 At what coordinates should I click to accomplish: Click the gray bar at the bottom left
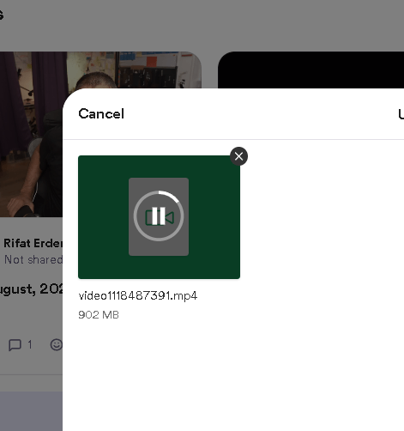click(31, 411)
